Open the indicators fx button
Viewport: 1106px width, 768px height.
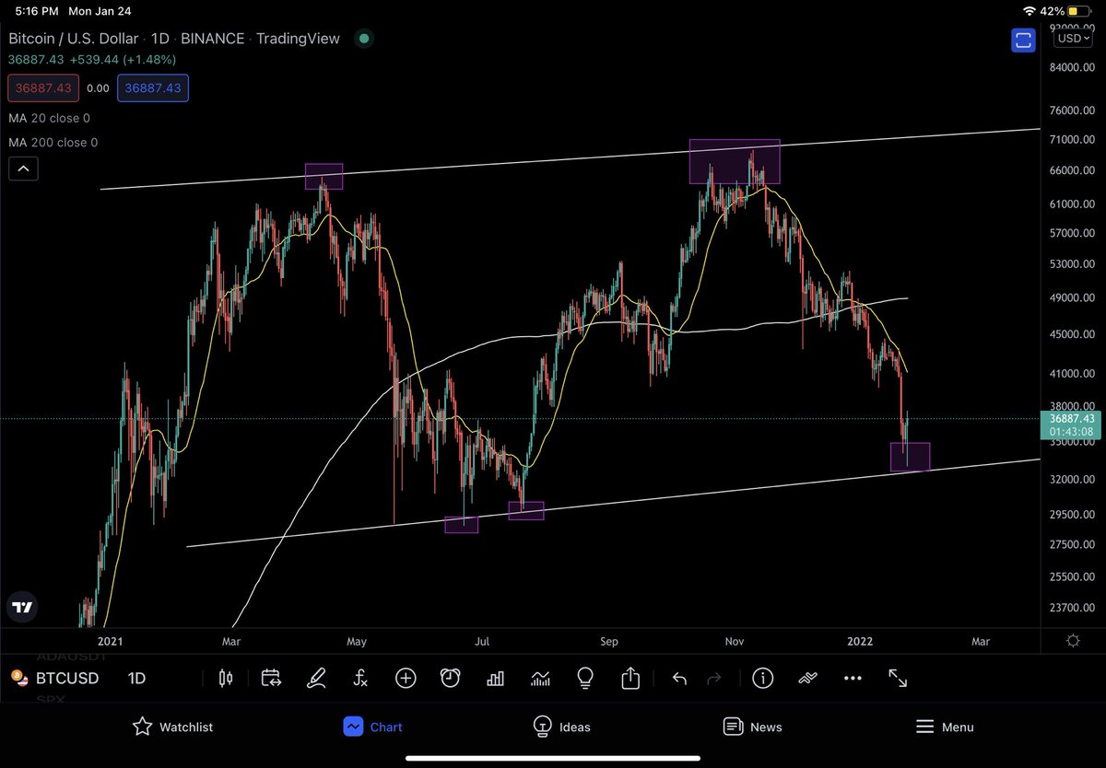tap(360, 679)
